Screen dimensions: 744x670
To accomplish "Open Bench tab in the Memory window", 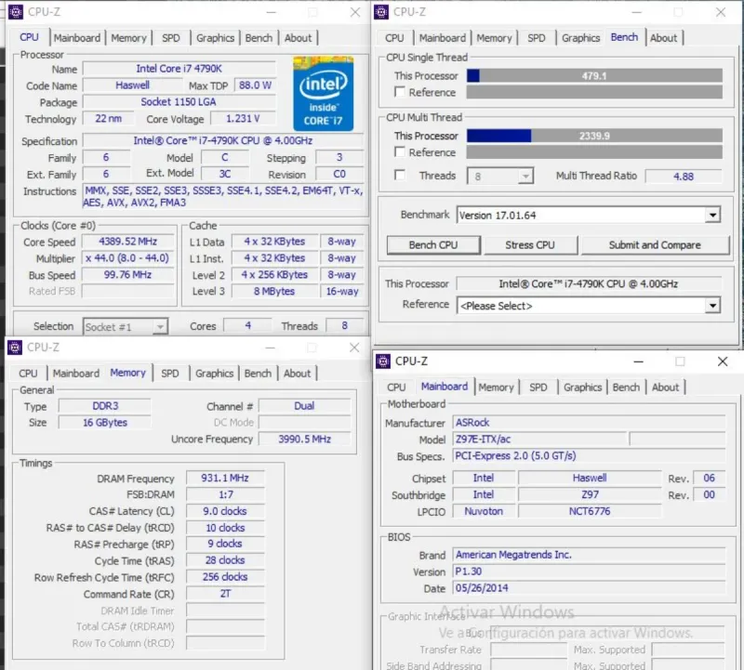I will click(258, 374).
